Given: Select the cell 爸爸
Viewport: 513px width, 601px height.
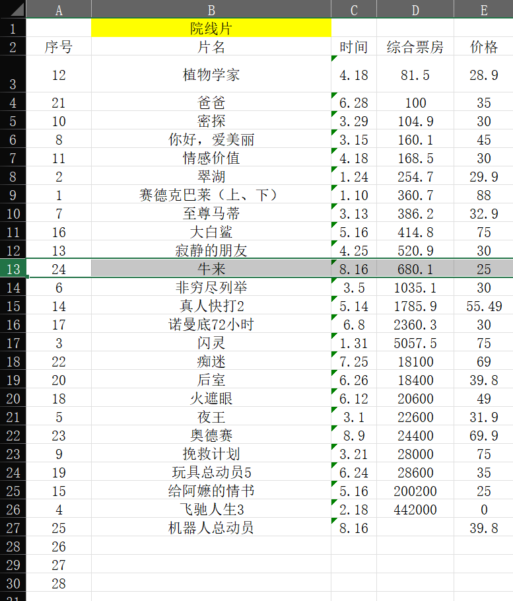Looking at the screenshot, I should 211,102.
